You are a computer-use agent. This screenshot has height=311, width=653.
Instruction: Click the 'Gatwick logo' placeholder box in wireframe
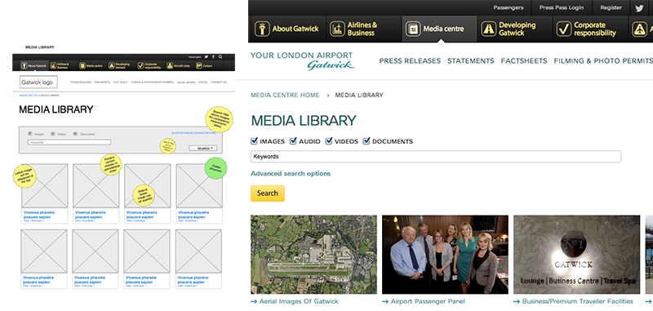tap(38, 82)
